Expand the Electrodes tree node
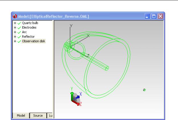 (x=15, y=28)
